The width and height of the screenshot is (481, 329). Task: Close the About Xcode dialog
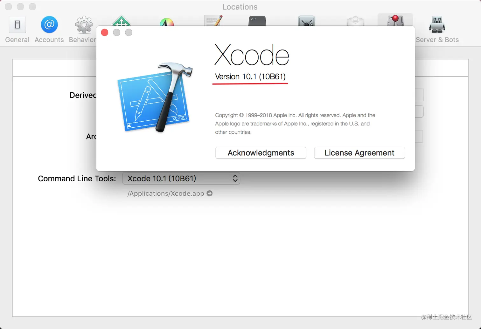104,32
